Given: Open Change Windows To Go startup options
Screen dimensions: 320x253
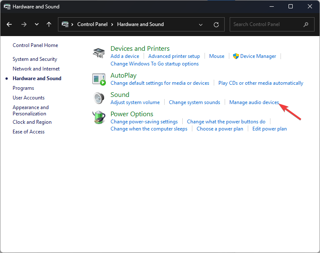Looking at the screenshot, I should pos(155,64).
